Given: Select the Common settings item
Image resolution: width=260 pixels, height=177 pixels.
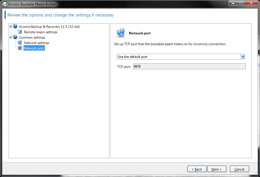Looking at the screenshot, I should click(32, 38).
